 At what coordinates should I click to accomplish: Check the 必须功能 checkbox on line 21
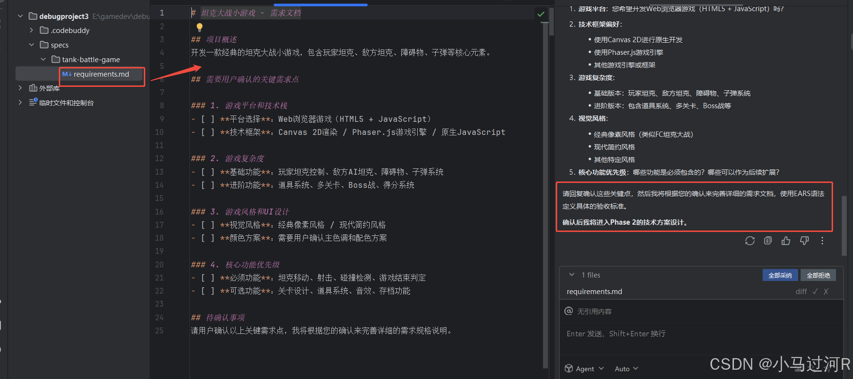point(207,278)
